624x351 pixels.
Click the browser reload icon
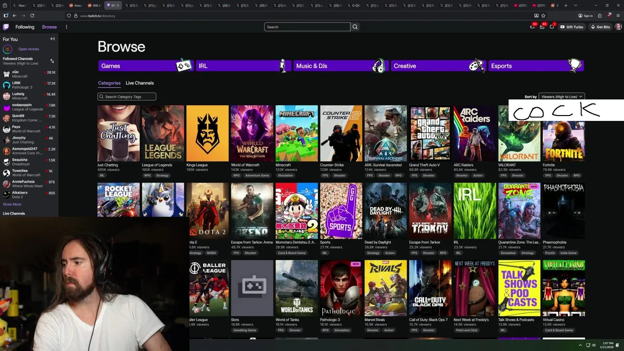coord(32,16)
